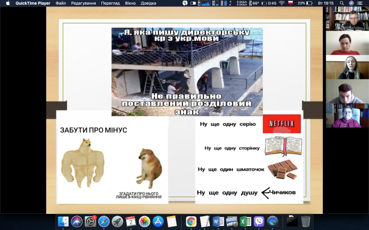Select top participant video with bookshelves
The width and height of the screenshot is (369, 230).
[x=347, y=18]
